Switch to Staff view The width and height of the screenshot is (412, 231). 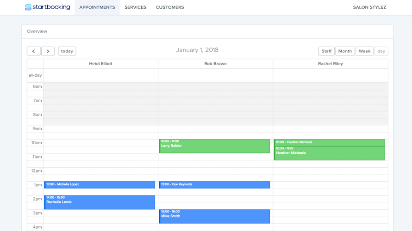coord(327,51)
